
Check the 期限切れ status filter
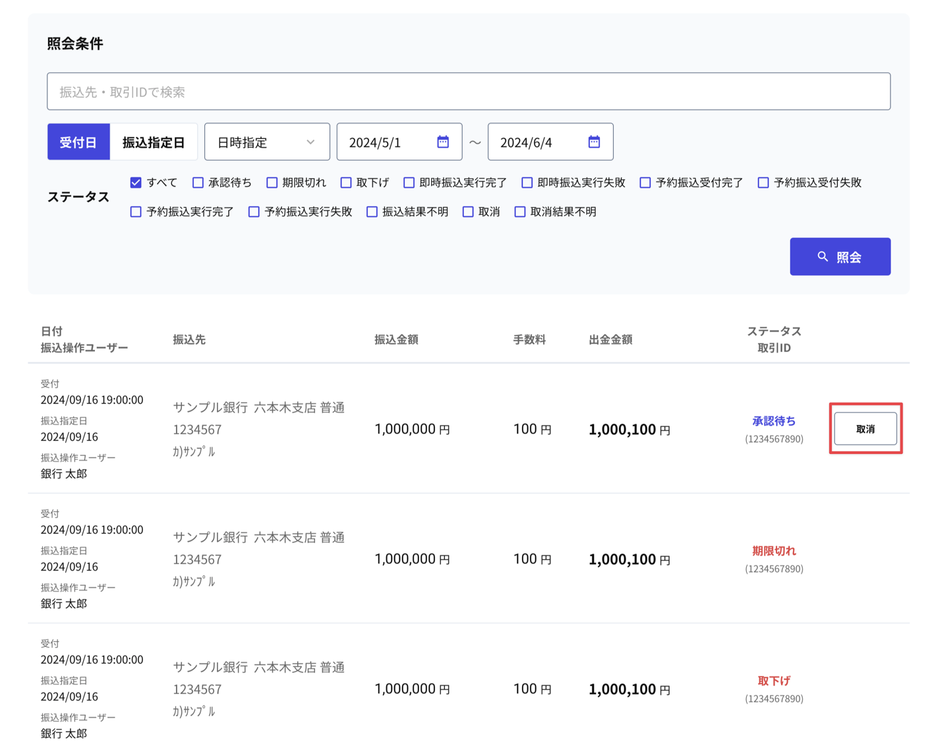272,183
